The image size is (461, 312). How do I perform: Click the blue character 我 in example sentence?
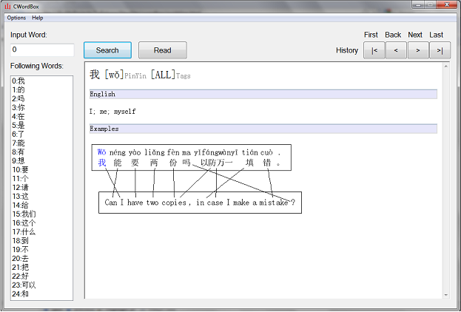click(101, 163)
